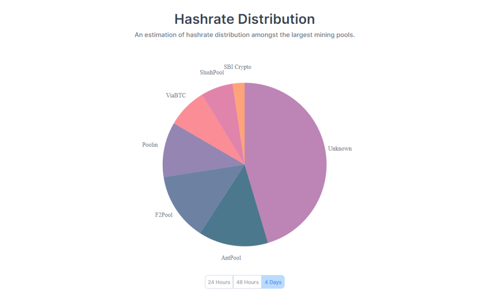Click the hashrate estimation subtitle text
Image resolution: width=479 pixels, height=301 pixels.
click(245, 35)
